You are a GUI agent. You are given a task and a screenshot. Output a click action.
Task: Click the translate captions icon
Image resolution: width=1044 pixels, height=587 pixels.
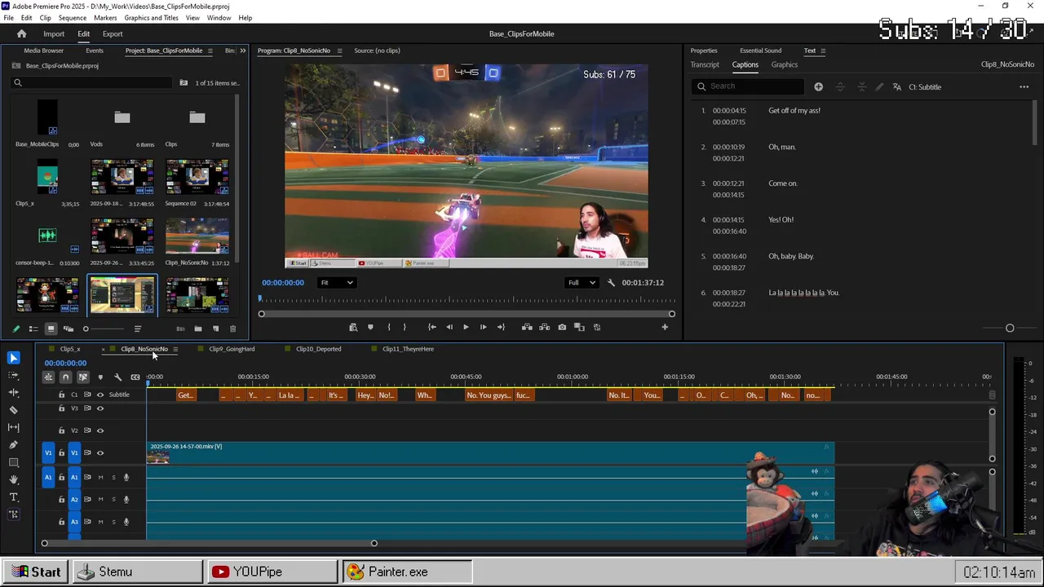click(897, 86)
